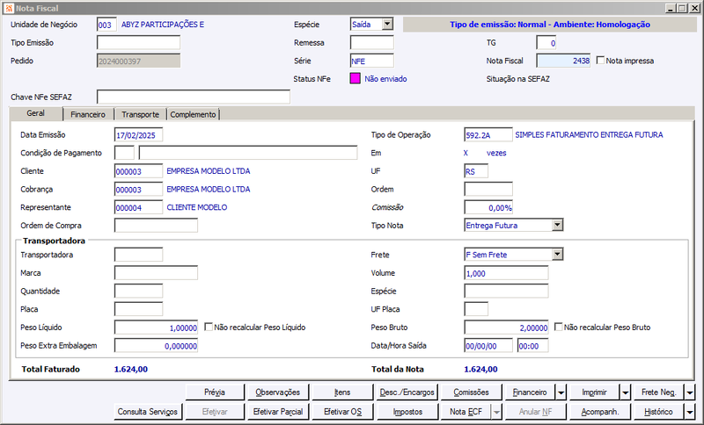Image resolution: width=704 pixels, height=425 pixels.
Task: Switch to the Financeiro tab
Action: [88, 115]
